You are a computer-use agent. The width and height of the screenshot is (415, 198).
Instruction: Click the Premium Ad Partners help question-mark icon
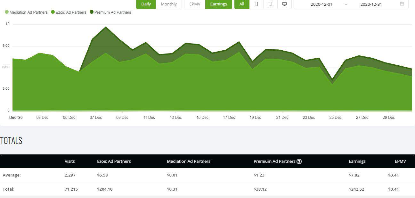[x=299, y=161]
